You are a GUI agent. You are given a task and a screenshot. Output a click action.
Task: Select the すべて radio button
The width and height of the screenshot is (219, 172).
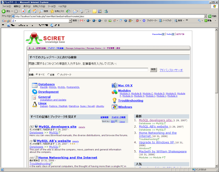pos(37,74)
